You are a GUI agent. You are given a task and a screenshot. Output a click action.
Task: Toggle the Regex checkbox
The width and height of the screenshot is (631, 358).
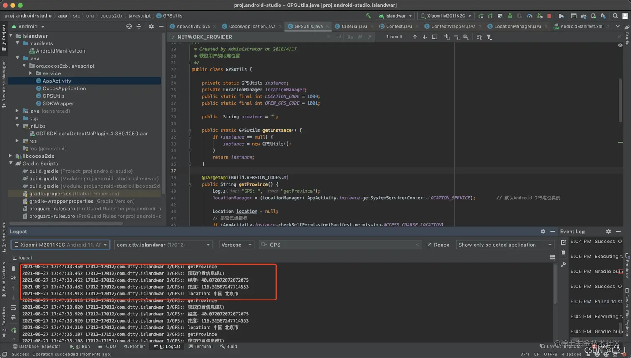[429, 245]
